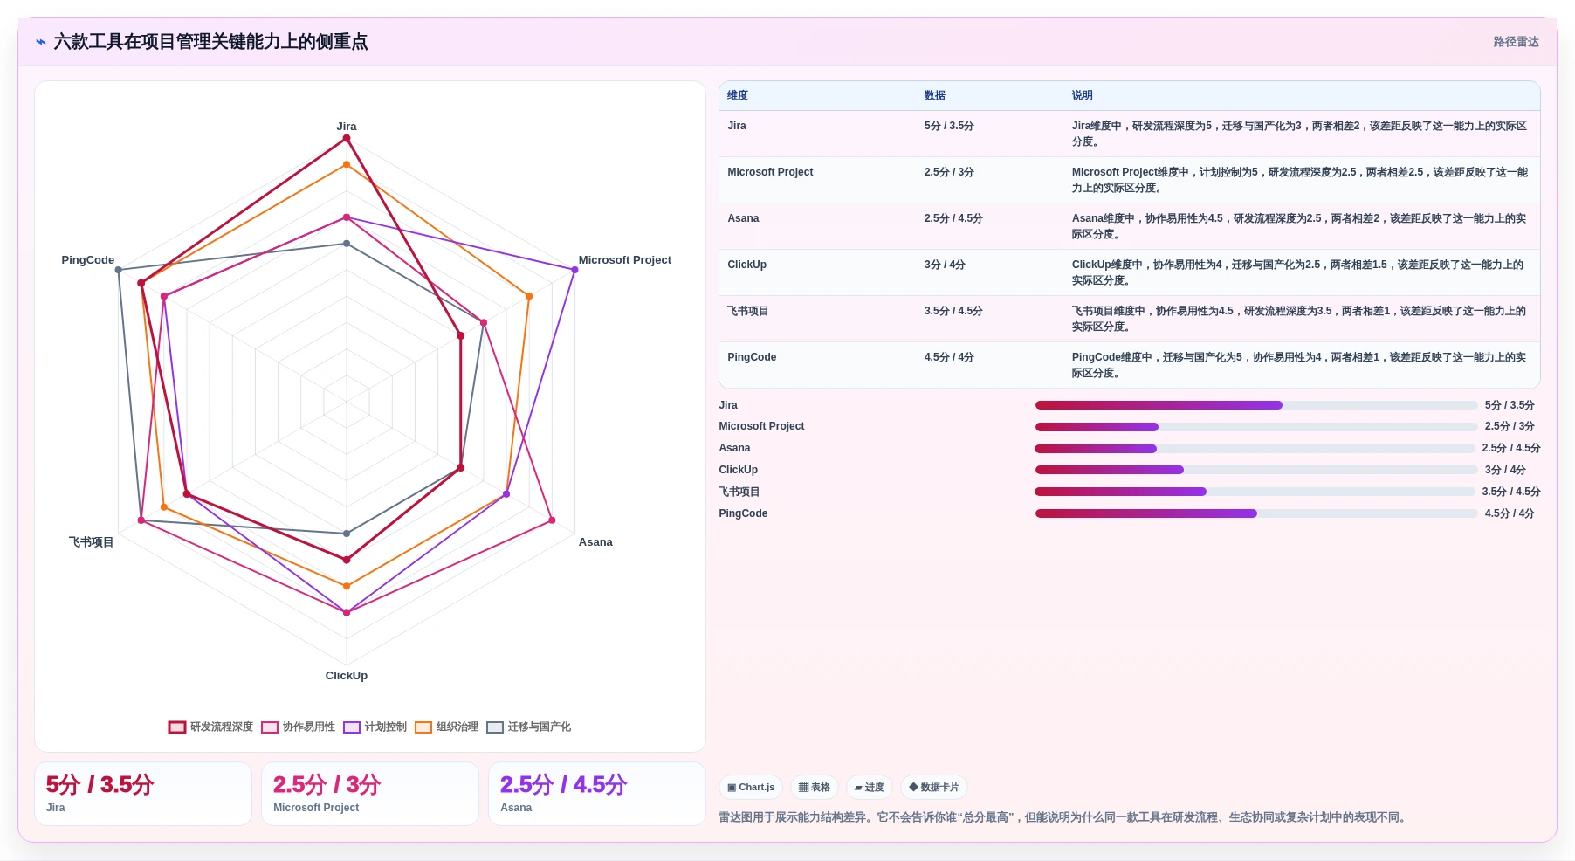Toggle the 协作易用性 legend swatch
This screenshot has width=1575, height=861.
tap(270, 727)
